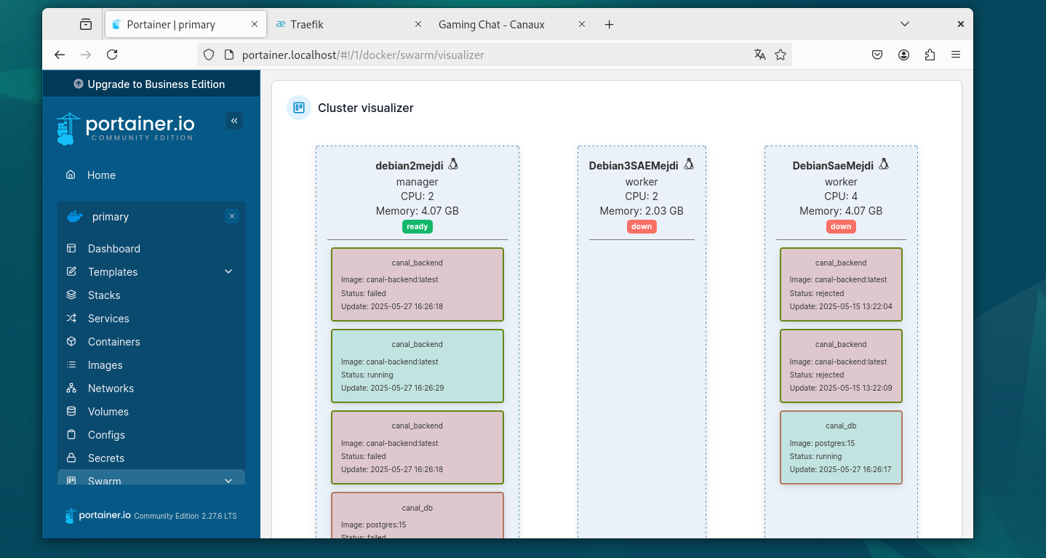
Task: Open the Containers list
Action: (x=113, y=342)
